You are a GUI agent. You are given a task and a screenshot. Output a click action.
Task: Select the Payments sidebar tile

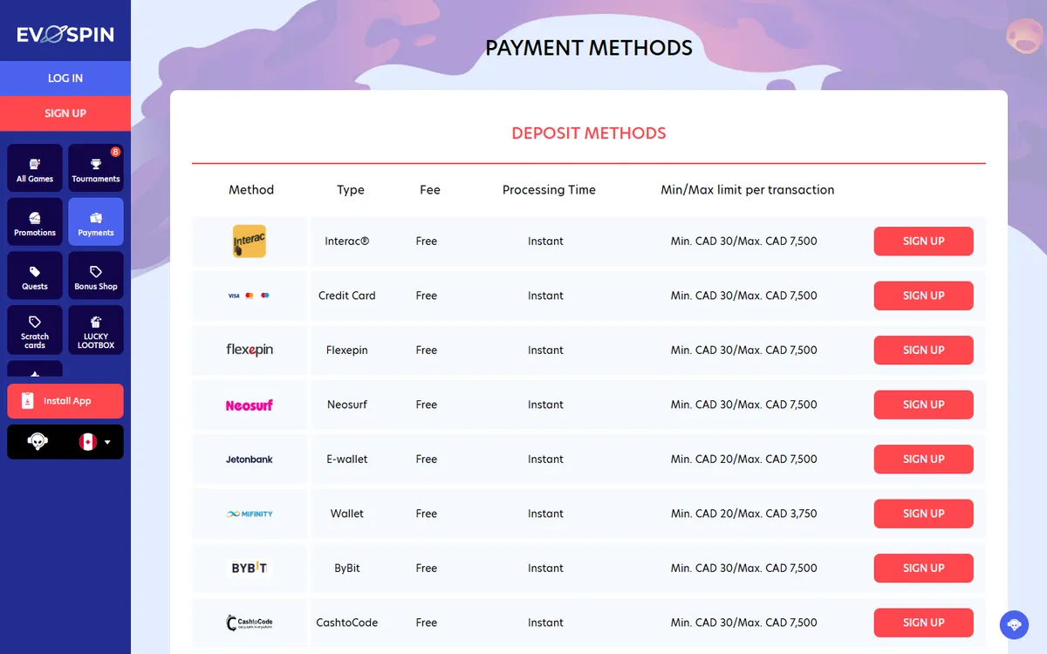tap(96, 222)
